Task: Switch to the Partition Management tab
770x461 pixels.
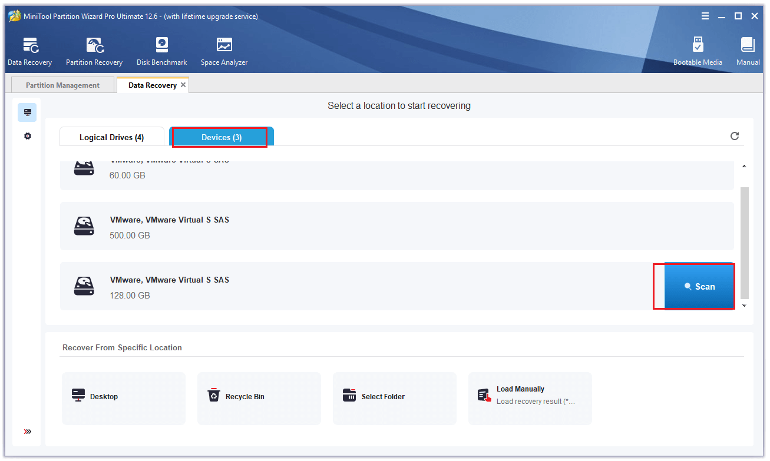Action: [x=62, y=85]
